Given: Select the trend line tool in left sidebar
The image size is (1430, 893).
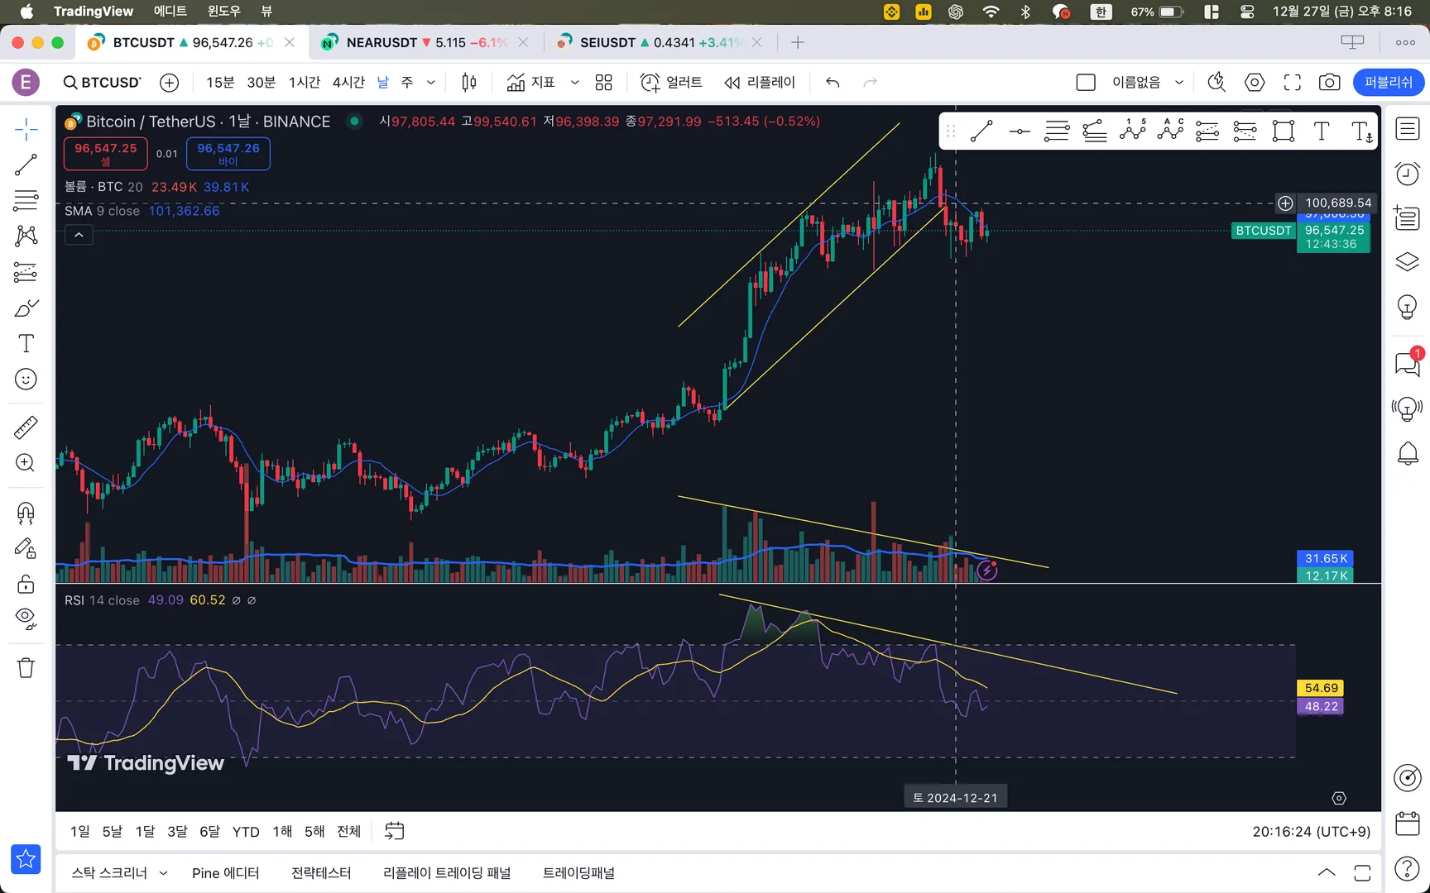Looking at the screenshot, I should (x=26, y=165).
